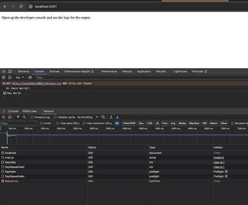Filter by Manifest request type
Image resolution: width=248 pixels, height=205 pixels.
pos(194,123)
